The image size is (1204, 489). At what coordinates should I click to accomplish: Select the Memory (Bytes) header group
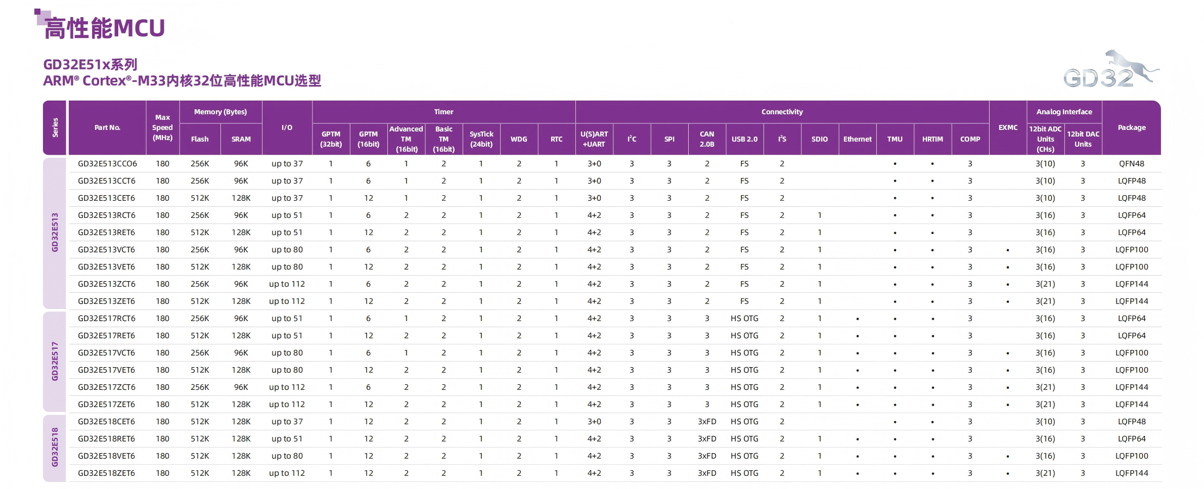click(220, 112)
